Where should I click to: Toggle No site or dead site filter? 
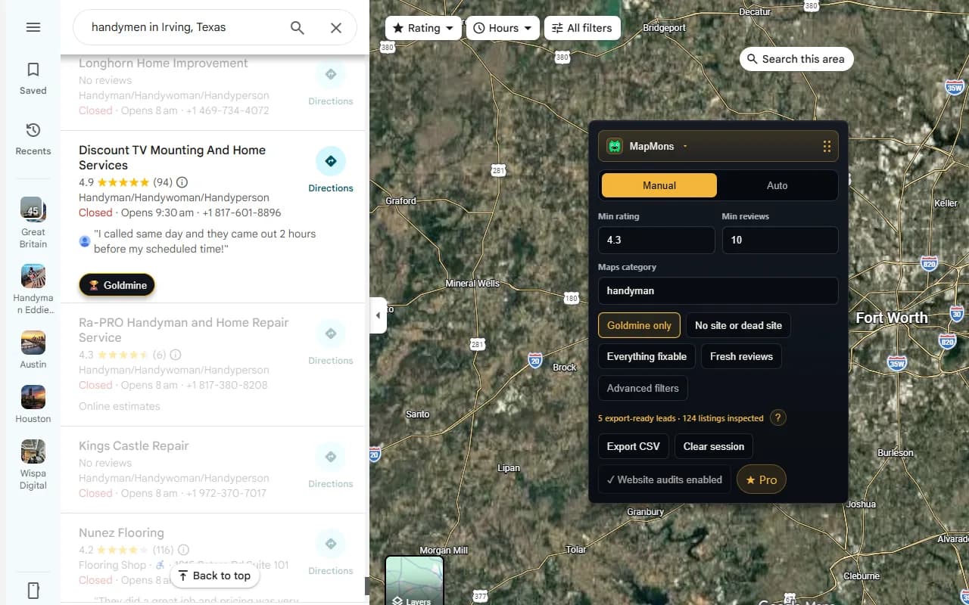(738, 325)
